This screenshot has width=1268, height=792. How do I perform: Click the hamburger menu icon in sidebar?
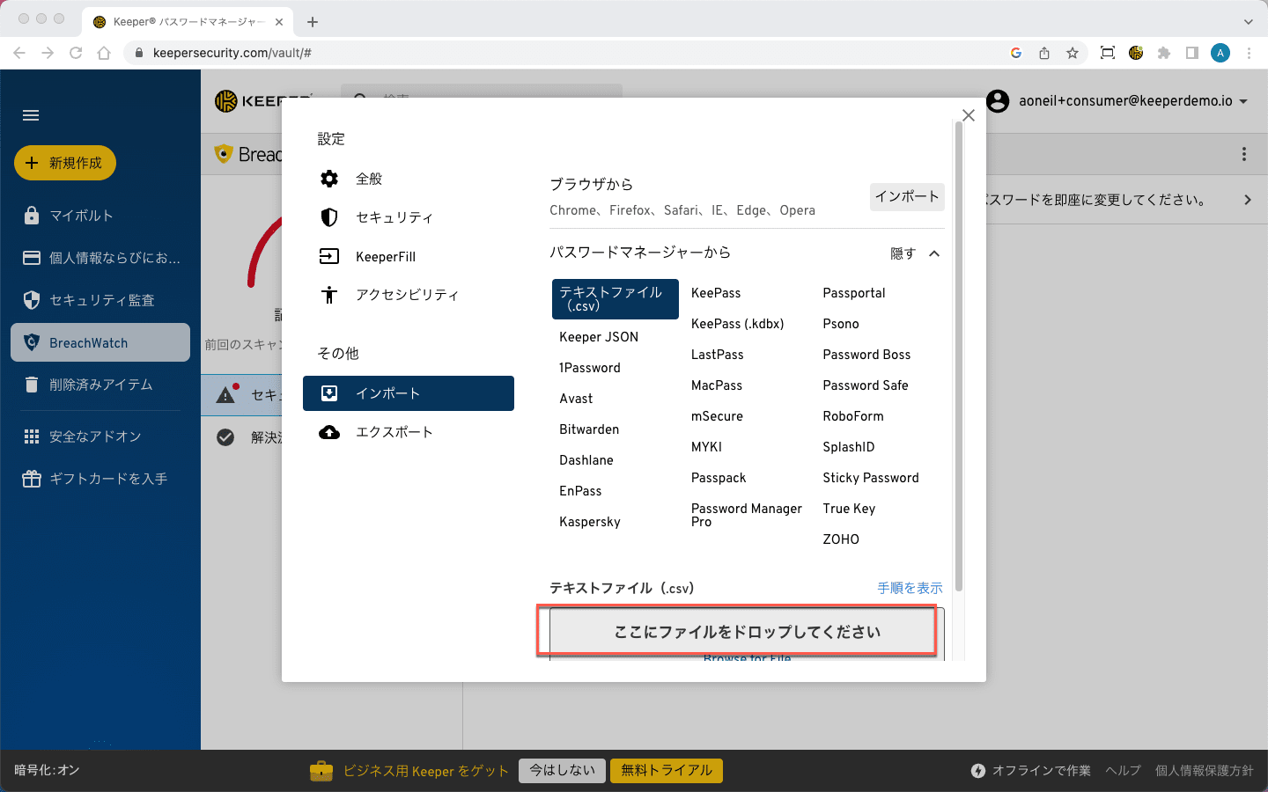click(x=31, y=115)
